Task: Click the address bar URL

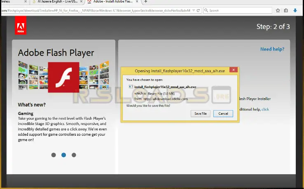Action: (x=96, y=10)
